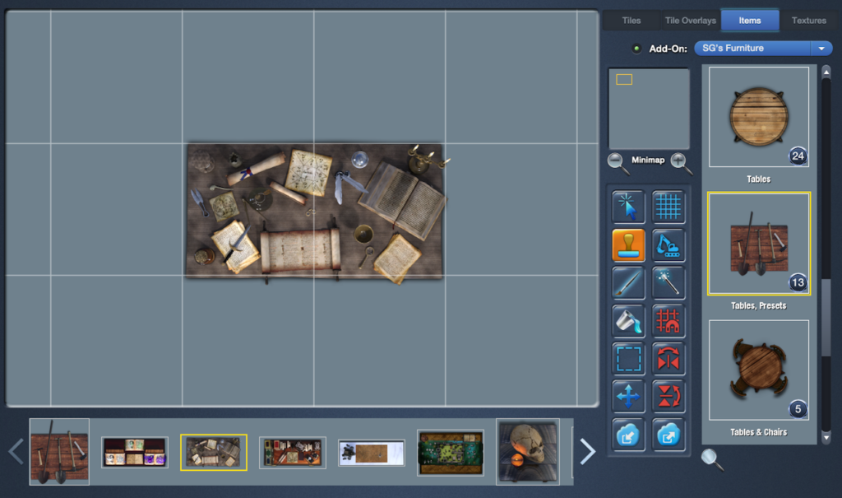Toggle the grid overlay

(x=669, y=207)
